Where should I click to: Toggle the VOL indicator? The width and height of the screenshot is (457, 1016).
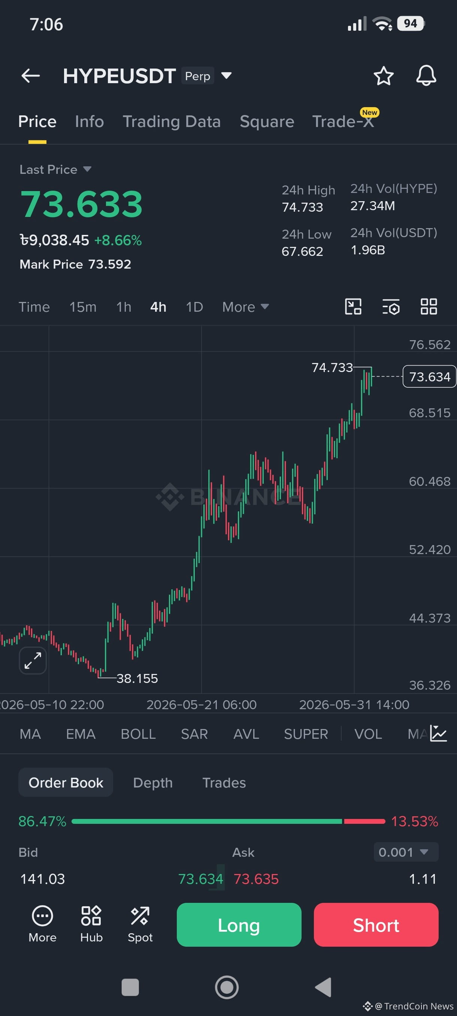tap(368, 734)
